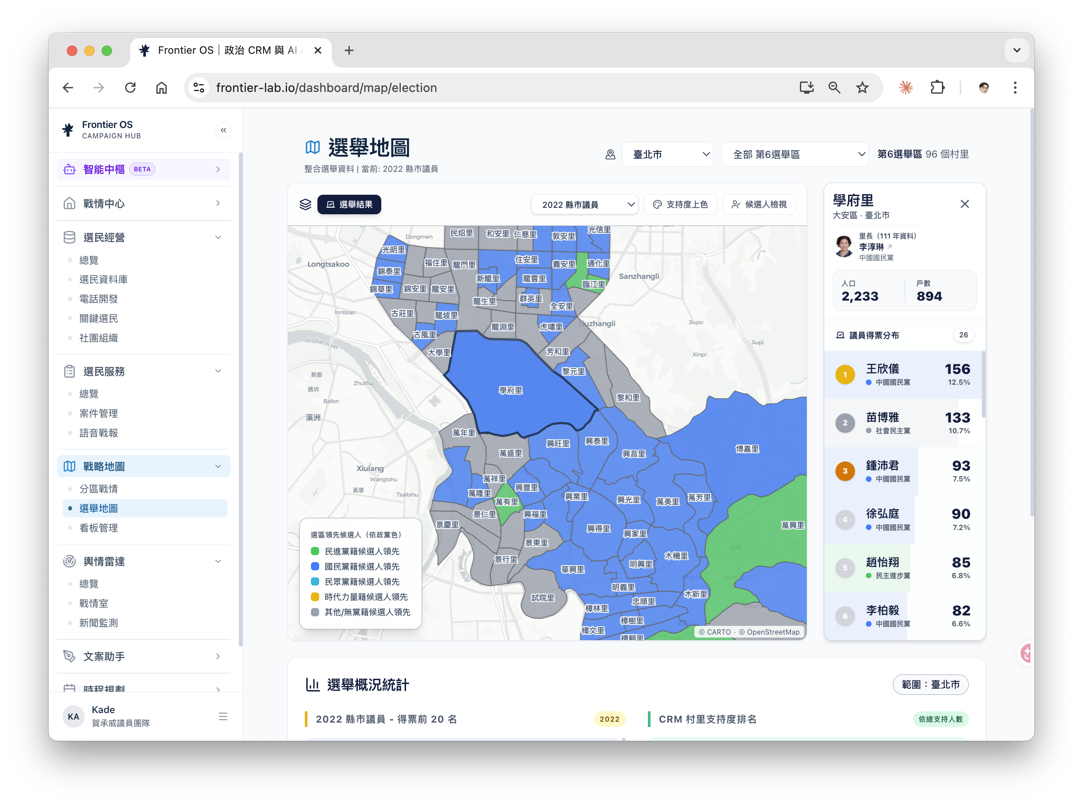
Task: Open the 全部 第6選舉區 district dropdown
Action: 795,154
